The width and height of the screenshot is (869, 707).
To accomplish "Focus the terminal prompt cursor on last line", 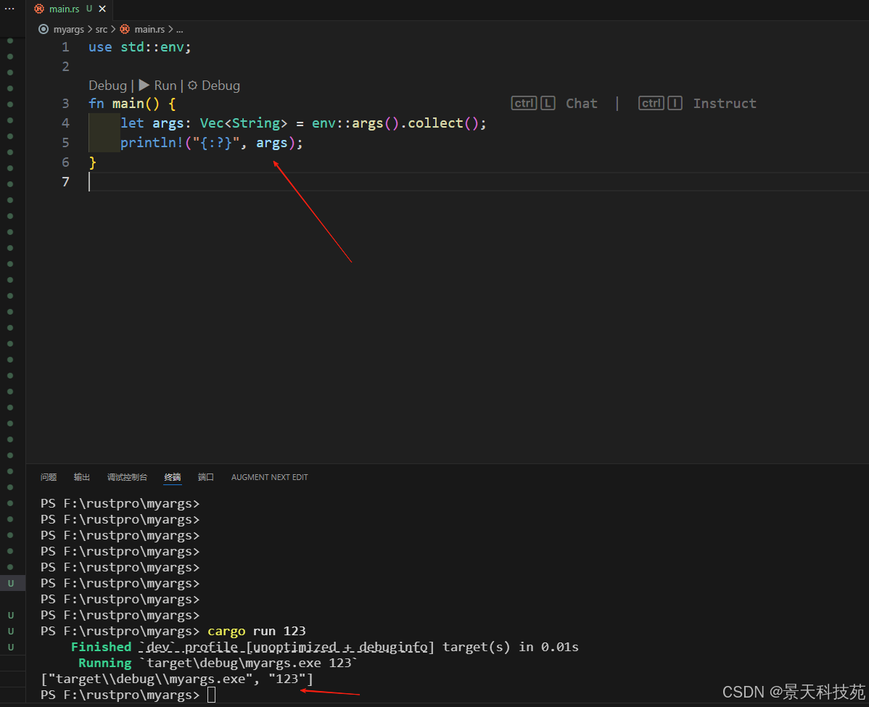I will (211, 695).
